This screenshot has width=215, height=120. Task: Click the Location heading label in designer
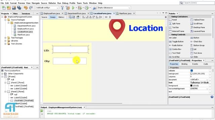(x=146, y=28)
